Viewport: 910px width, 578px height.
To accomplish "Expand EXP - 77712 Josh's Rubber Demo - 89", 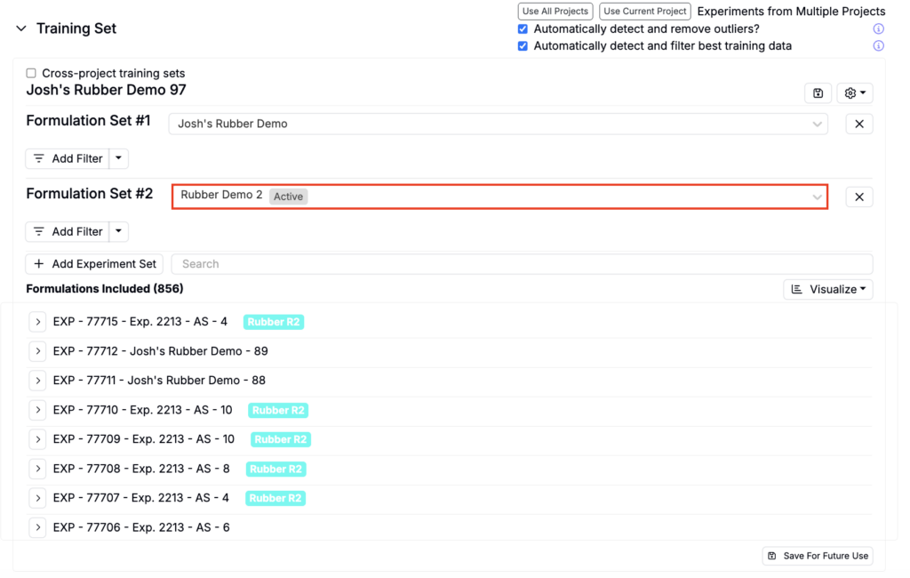I will click(x=37, y=351).
